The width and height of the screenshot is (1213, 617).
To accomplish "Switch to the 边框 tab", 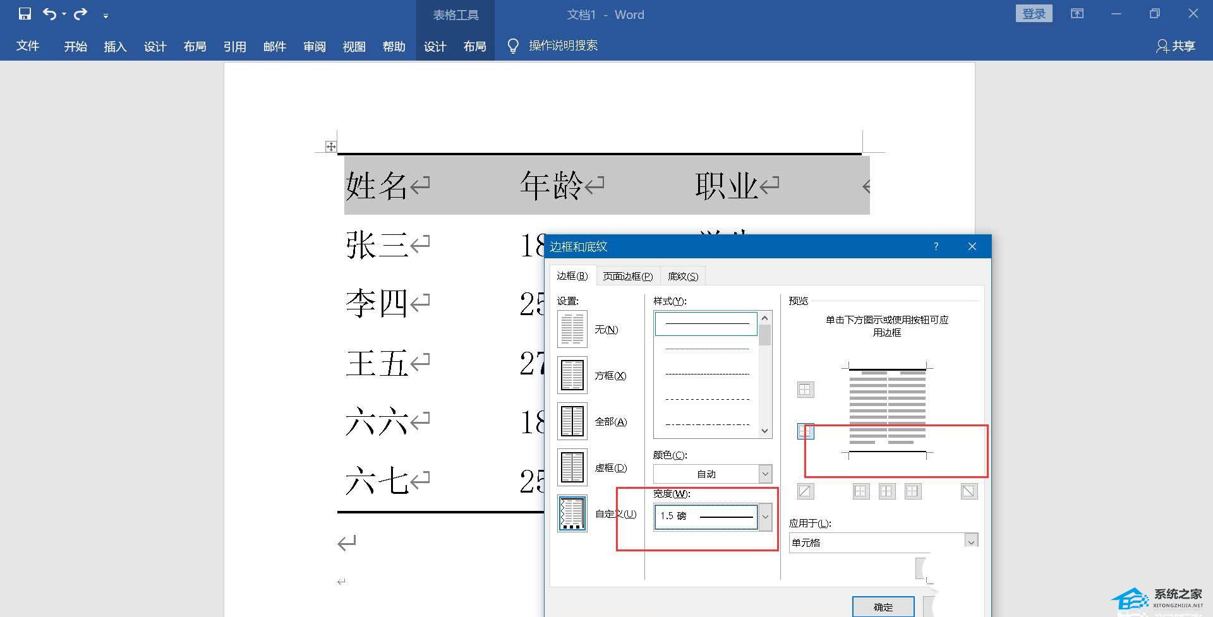I will pyautogui.click(x=572, y=276).
